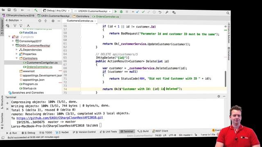The image size is (262, 147).
Task: Click the synchronize refresh icon
Action: point(15,10)
